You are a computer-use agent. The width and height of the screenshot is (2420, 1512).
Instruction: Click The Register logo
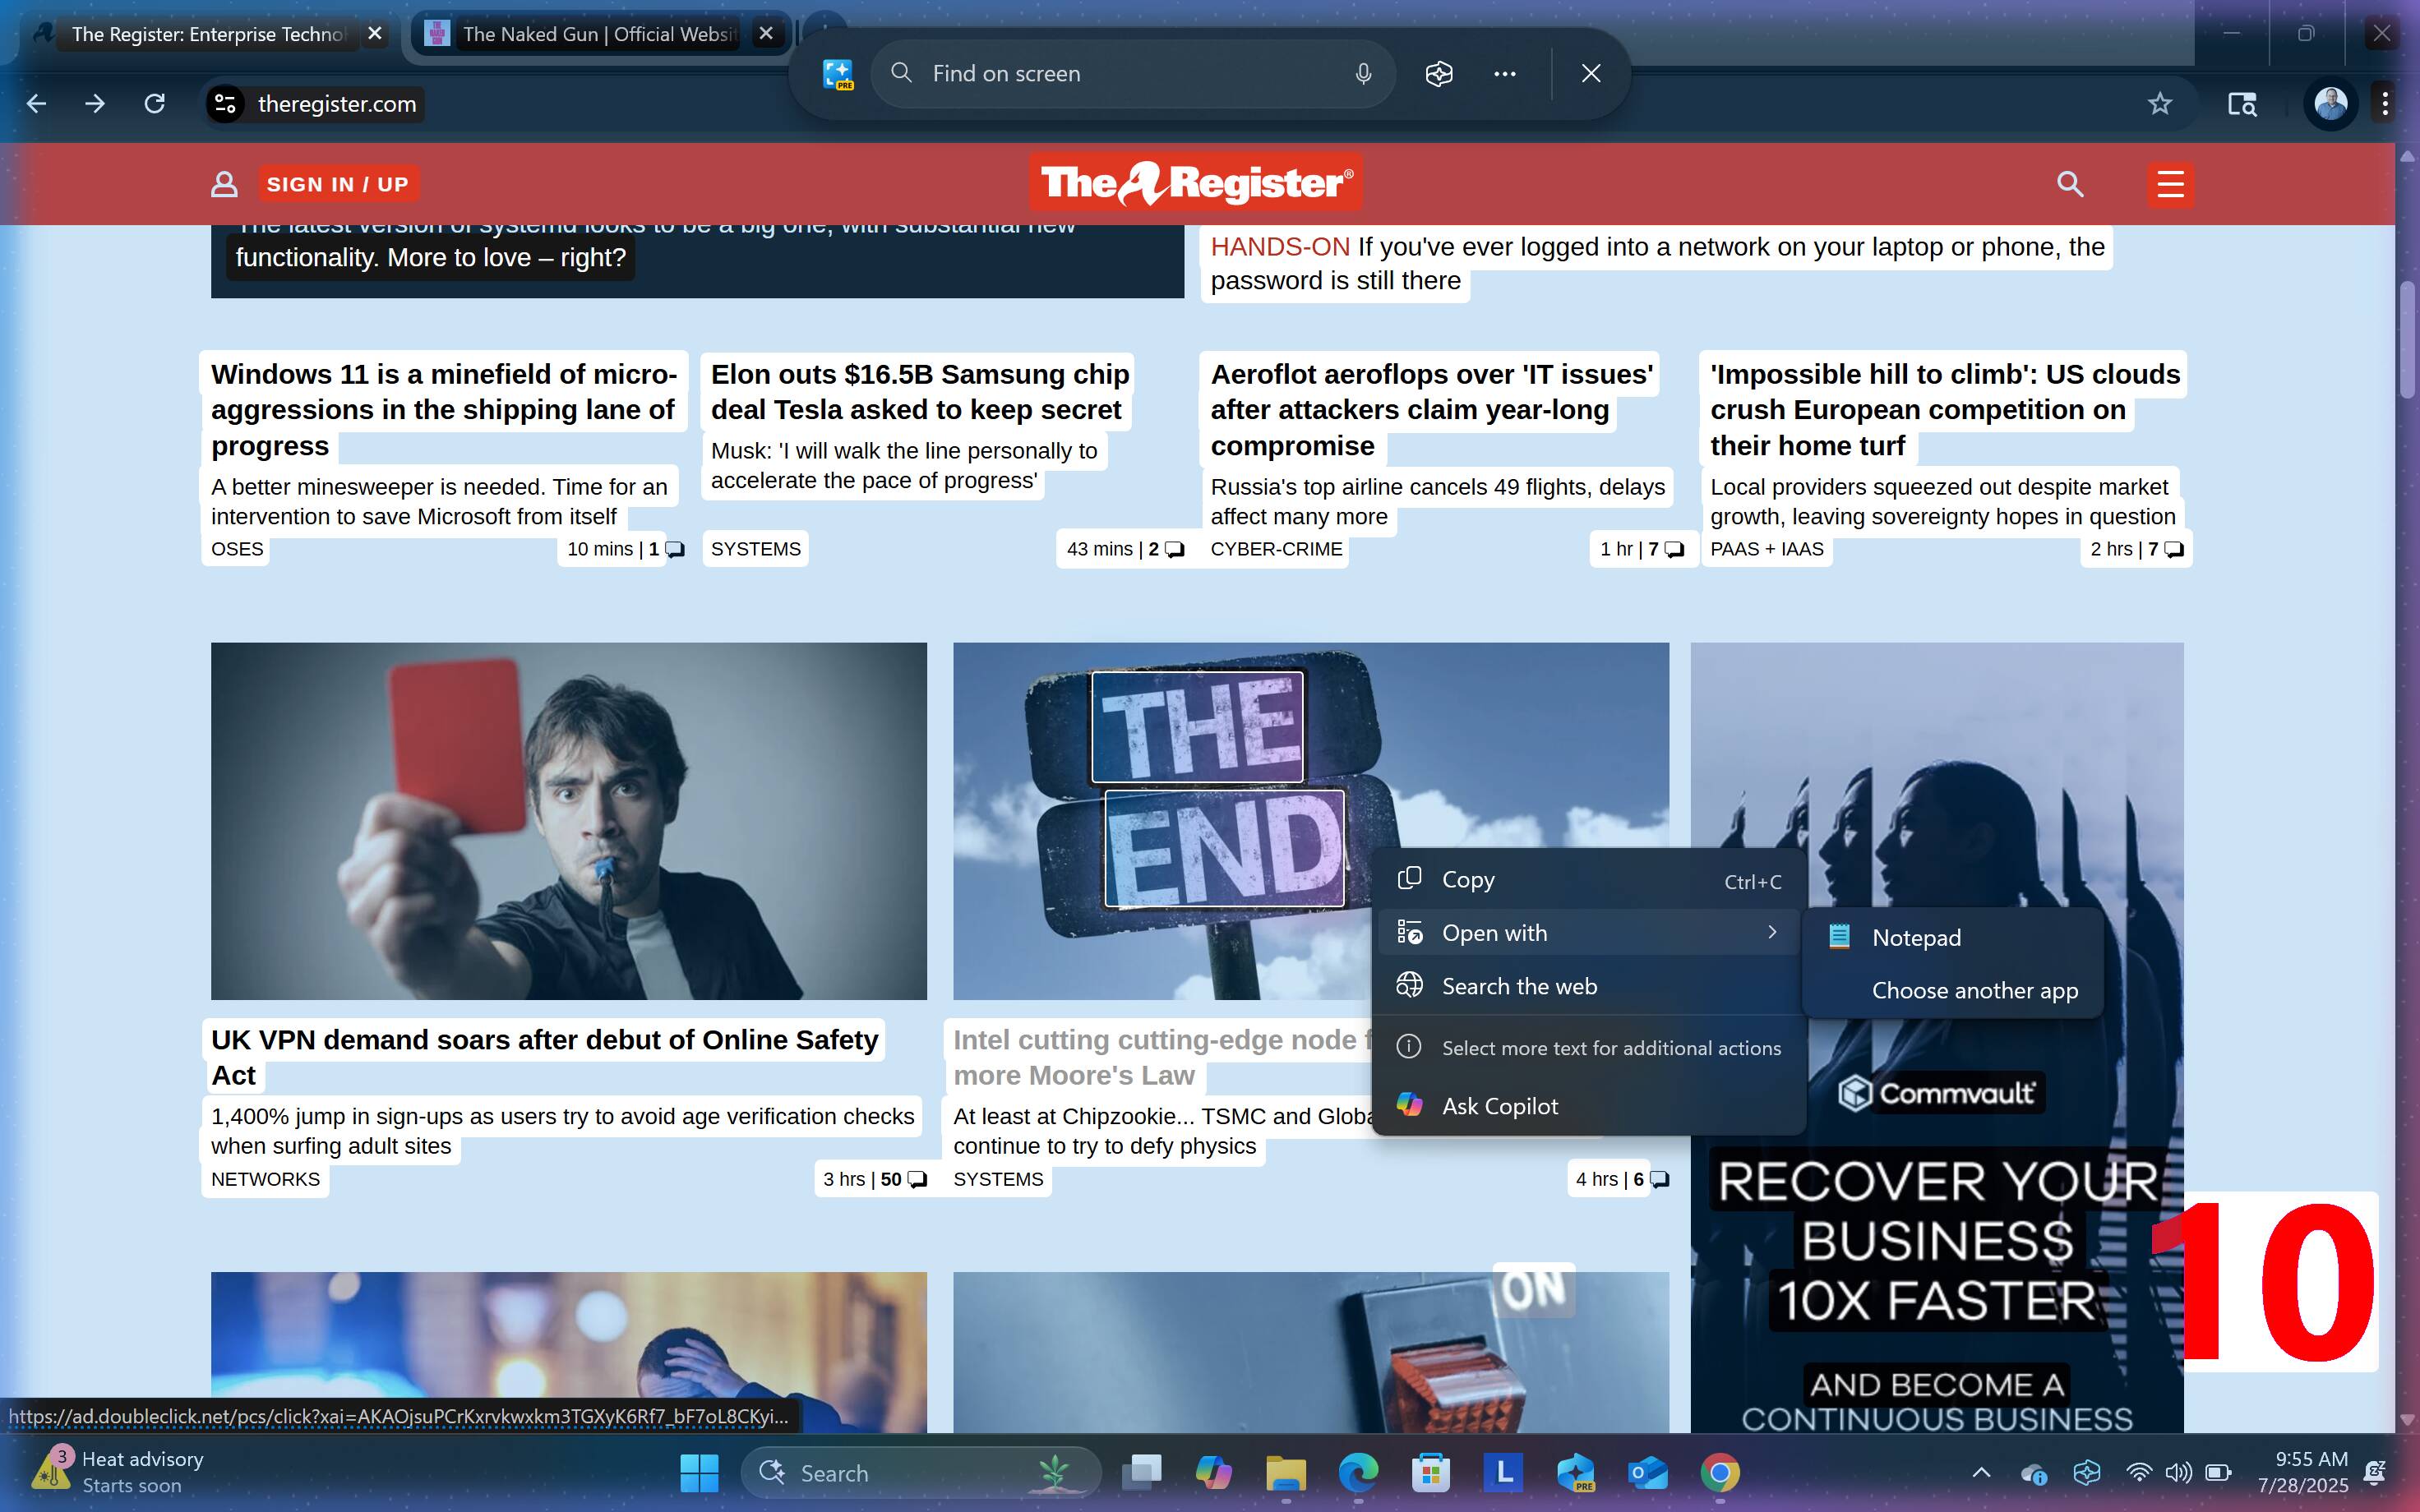pyautogui.click(x=1196, y=183)
